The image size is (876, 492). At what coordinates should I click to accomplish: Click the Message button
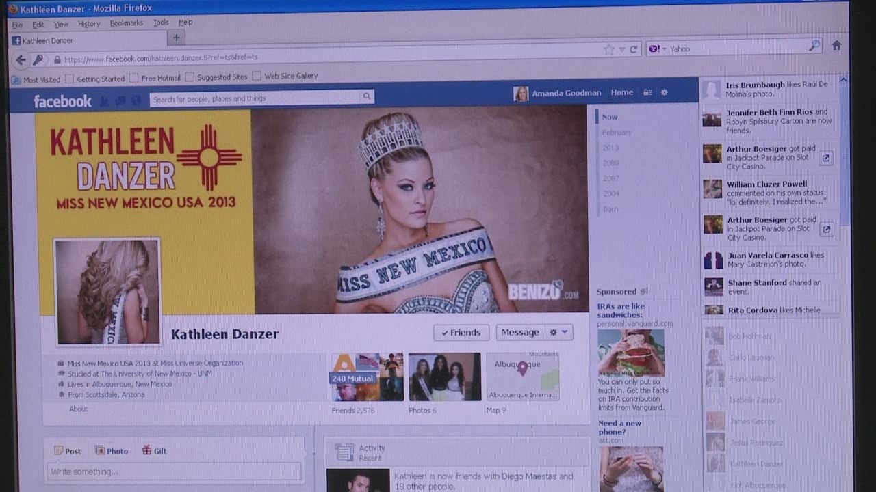click(520, 333)
